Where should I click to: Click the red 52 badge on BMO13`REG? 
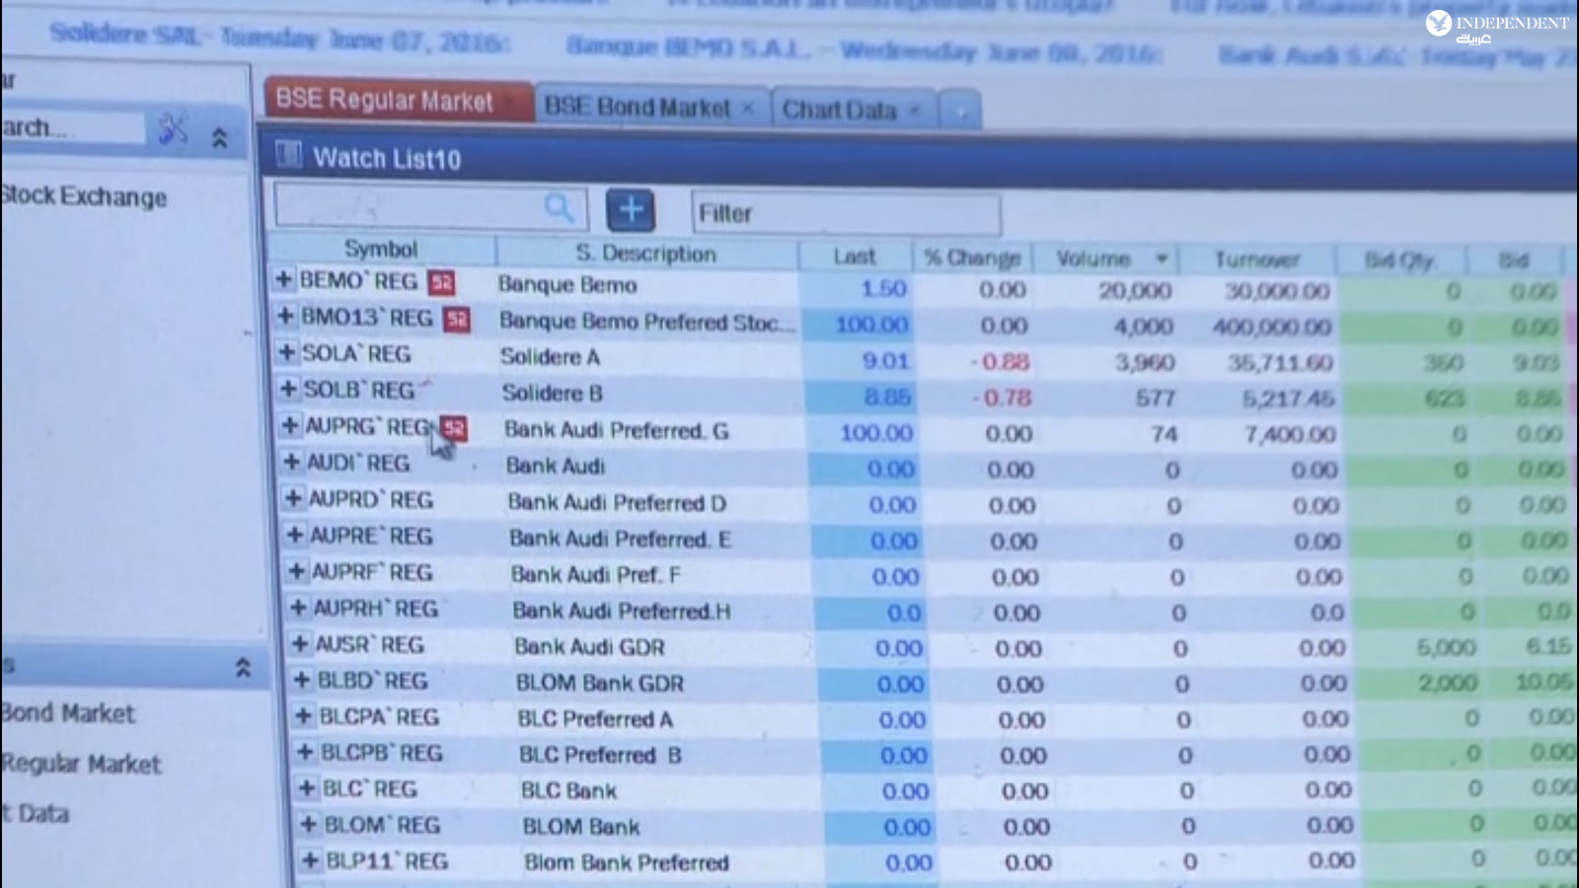pos(456,320)
